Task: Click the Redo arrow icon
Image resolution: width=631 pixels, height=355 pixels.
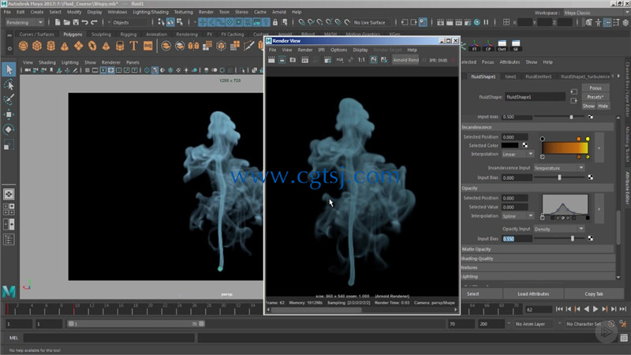Action: (94, 23)
